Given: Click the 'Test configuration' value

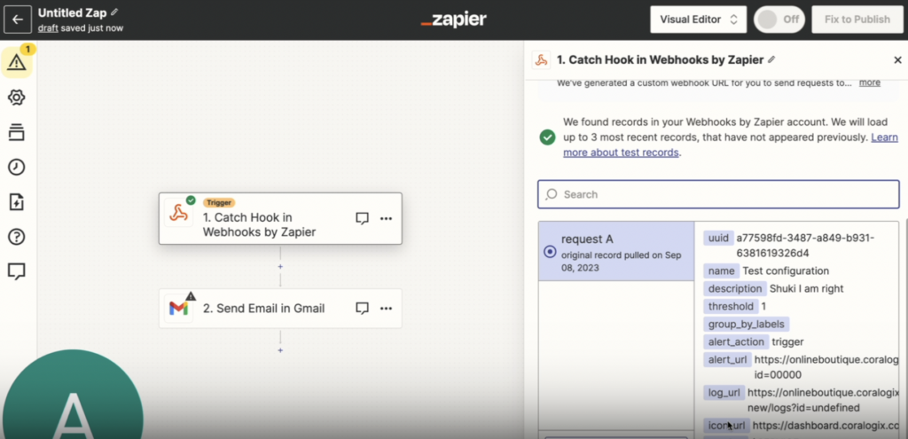Looking at the screenshot, I should click(786, 271).
